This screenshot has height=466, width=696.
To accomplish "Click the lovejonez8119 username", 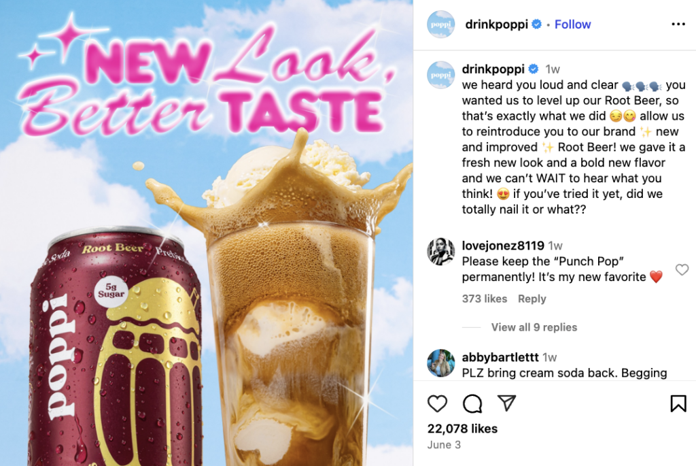I will click(x=503, y=246).
